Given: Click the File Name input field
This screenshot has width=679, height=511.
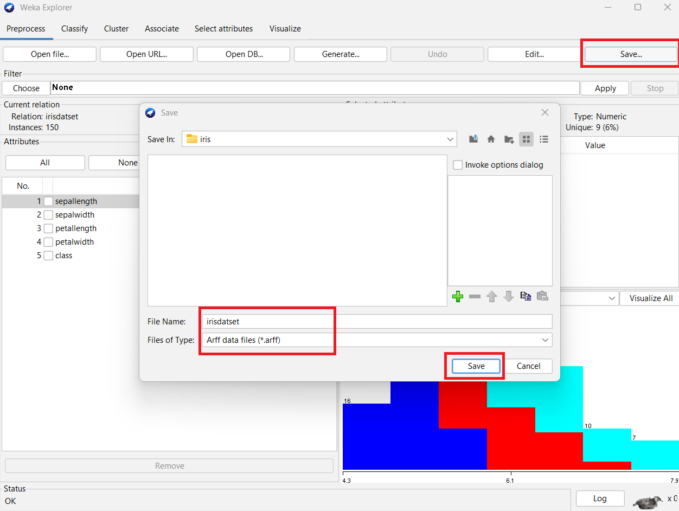Looking at the screenshot, I should click(x=377, y=322).
